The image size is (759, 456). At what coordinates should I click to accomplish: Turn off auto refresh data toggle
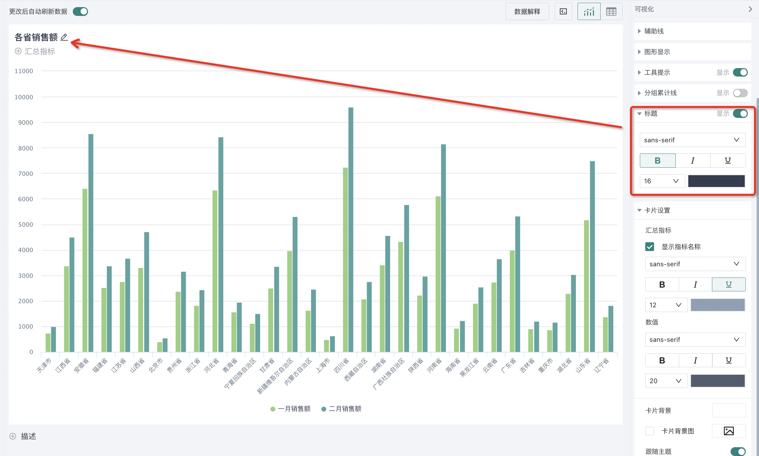tap(81, 12)
